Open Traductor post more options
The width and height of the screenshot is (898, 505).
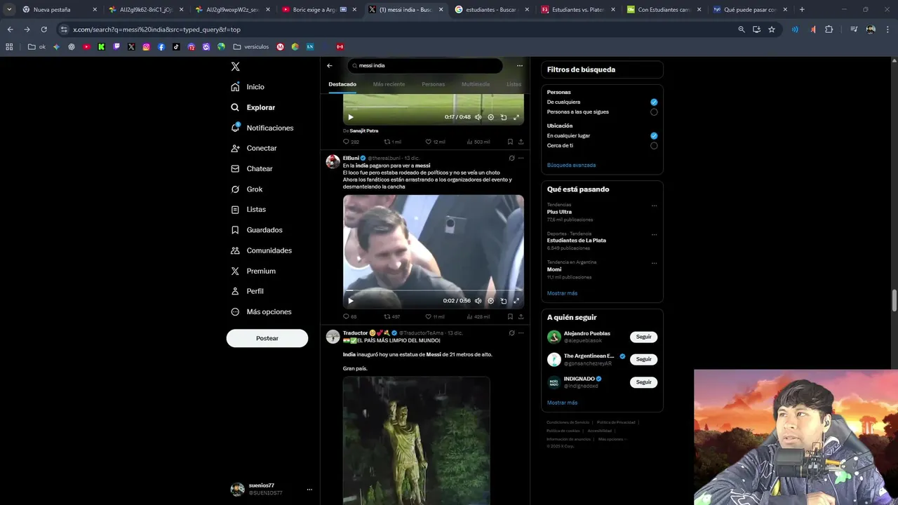tap(521, 333)
